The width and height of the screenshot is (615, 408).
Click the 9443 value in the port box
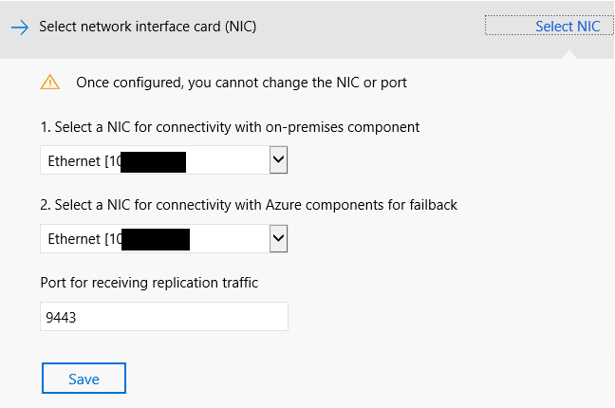[61, 317]
